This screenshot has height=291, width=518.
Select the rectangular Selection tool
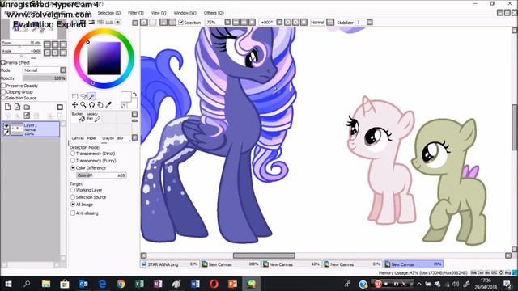pos(75,96)
